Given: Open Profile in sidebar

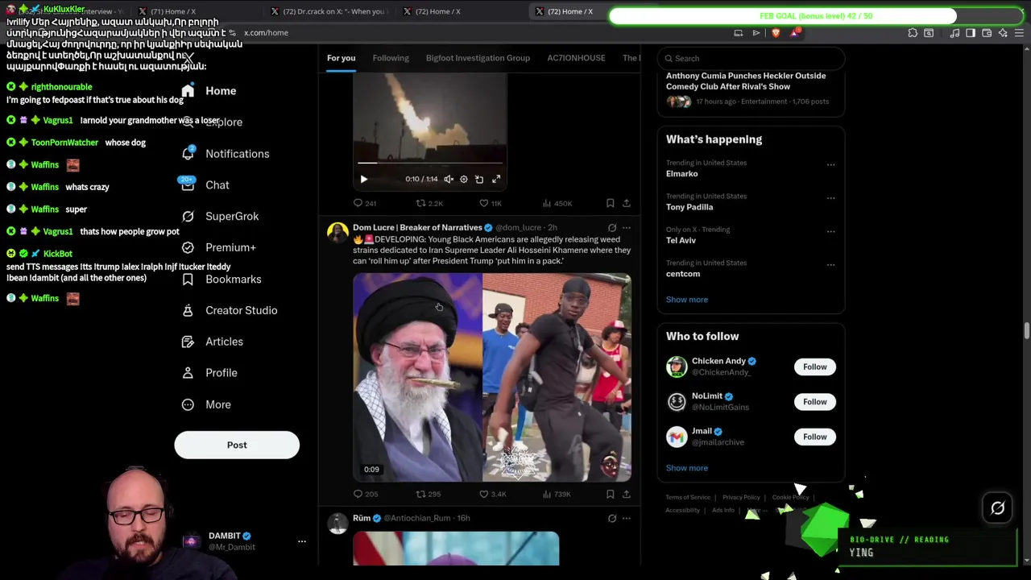Looking at the screenshot, I should (209, 373).
